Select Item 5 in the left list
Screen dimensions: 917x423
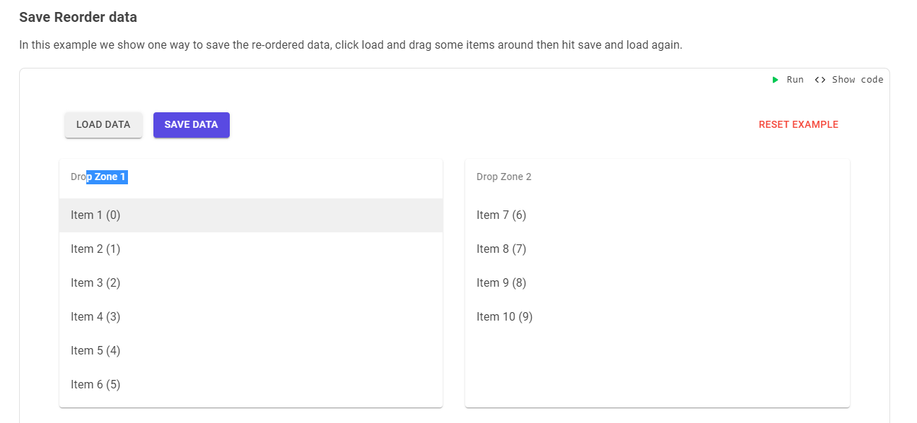click(95, 350)
